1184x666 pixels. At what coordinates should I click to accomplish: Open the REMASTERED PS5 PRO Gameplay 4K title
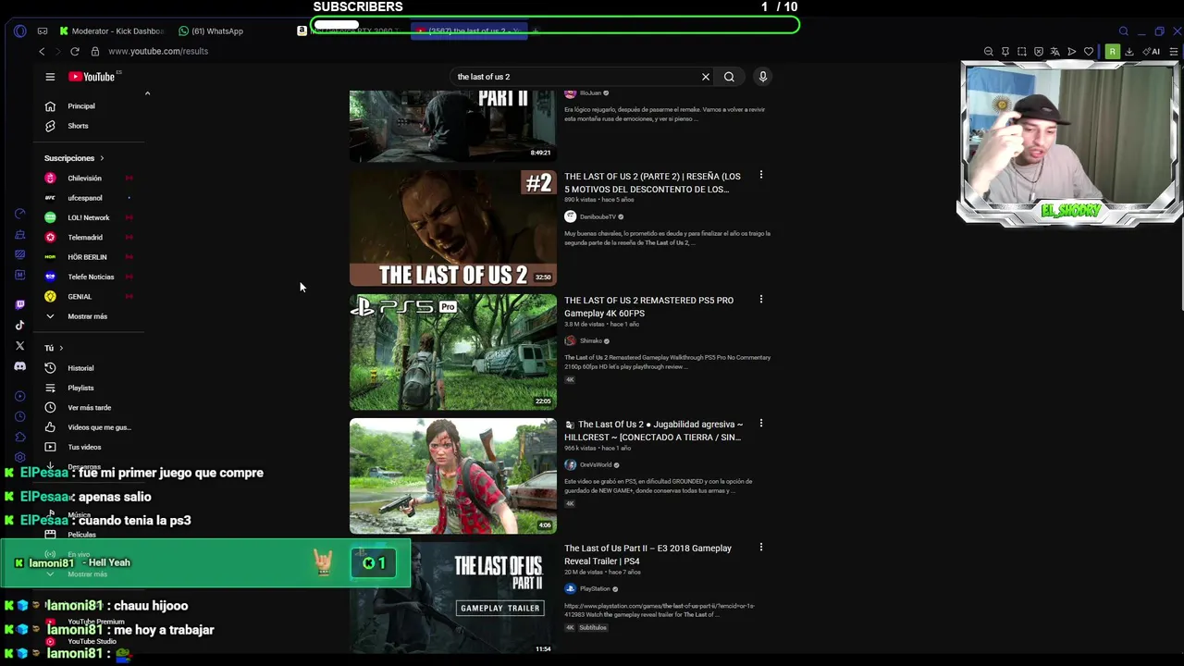(x=648, y=306)
